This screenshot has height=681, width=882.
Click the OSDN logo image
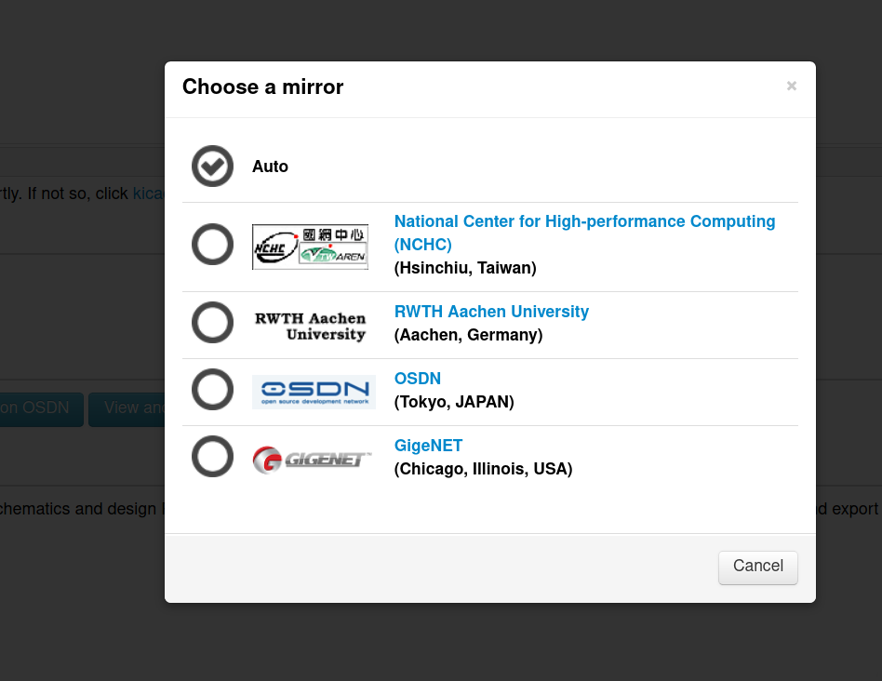[x=314, y=392]
